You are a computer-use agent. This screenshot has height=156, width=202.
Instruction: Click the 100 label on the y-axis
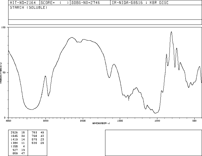tap(3, 27)
